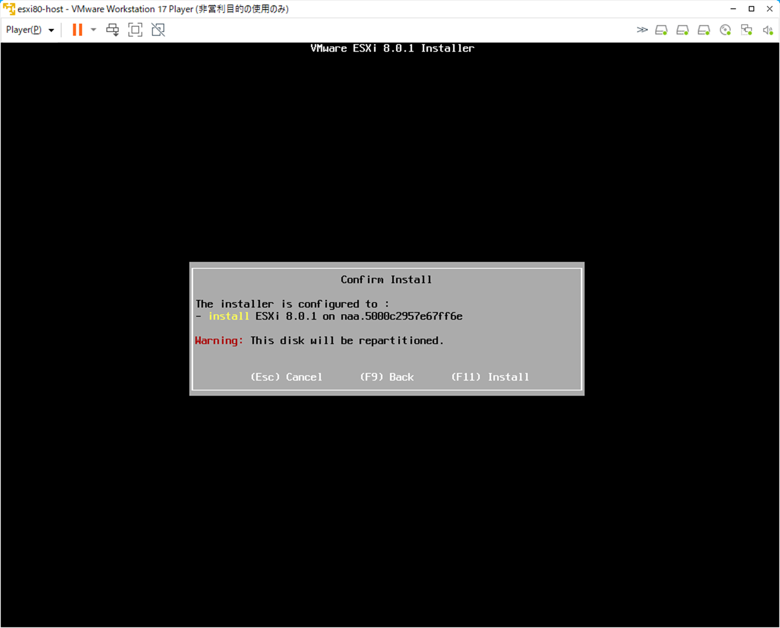Open the Player(P) menu

(x=30, y=30)
